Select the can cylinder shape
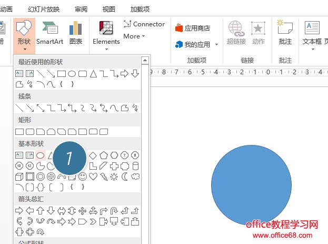 [x=135, y=166]
